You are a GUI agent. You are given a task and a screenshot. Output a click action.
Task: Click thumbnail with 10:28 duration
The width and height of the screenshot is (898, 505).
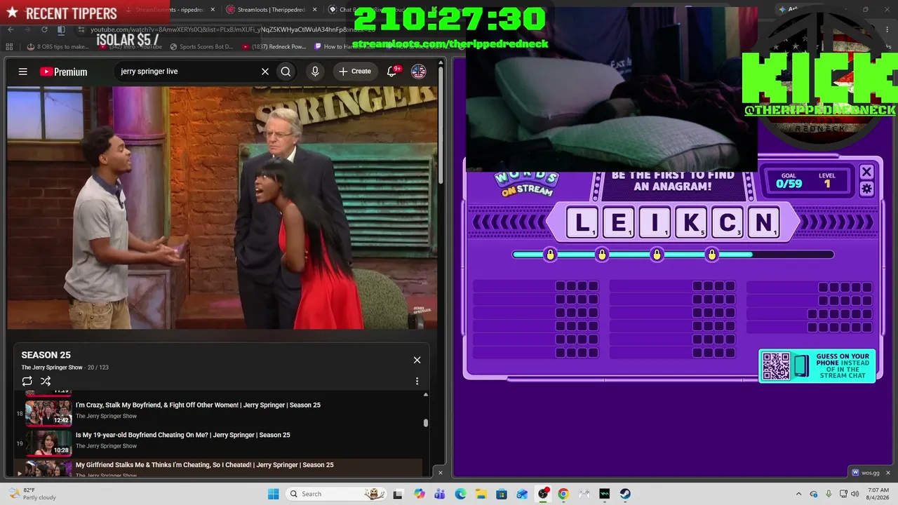[48, 443]
